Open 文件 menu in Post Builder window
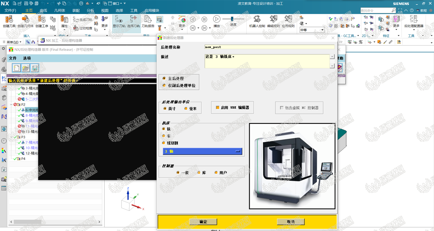This screenshot has height=231, width=434. point(13,58)
